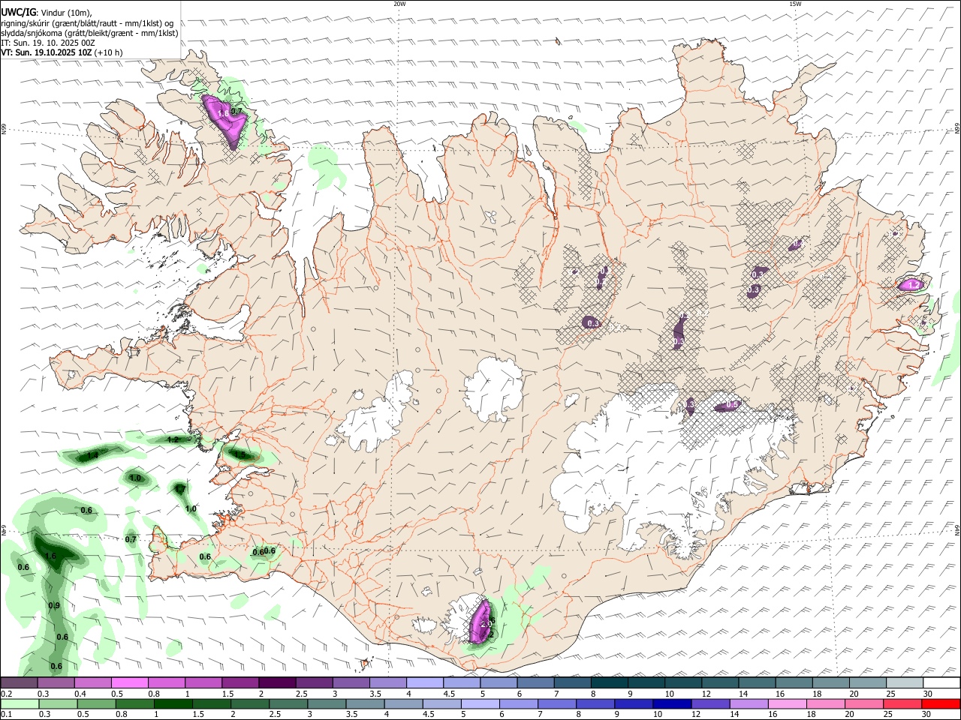Click the 0.9 precipitation value in the southwest sea
The height and width of the screenshot is (720, 961).
[54, 605]
